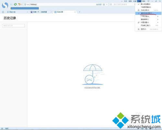Expand the 智能填表 submenu

(x=148, y=19)
